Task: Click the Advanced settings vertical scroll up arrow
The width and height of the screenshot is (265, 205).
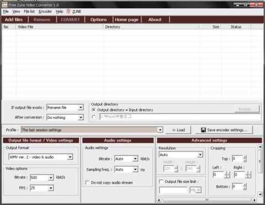Action: coord(260,147)
